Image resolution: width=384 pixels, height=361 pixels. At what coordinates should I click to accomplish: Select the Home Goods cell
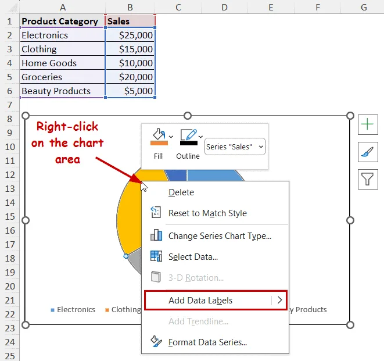(x=62, y=63)
